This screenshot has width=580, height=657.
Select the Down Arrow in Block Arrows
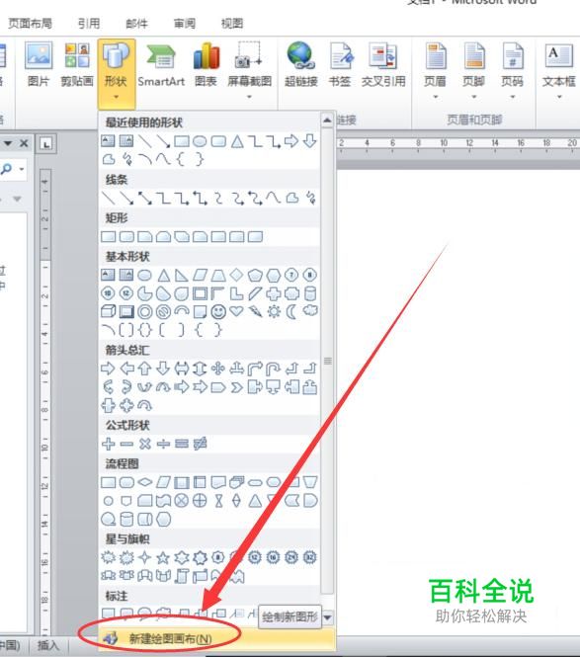point(163,369)
